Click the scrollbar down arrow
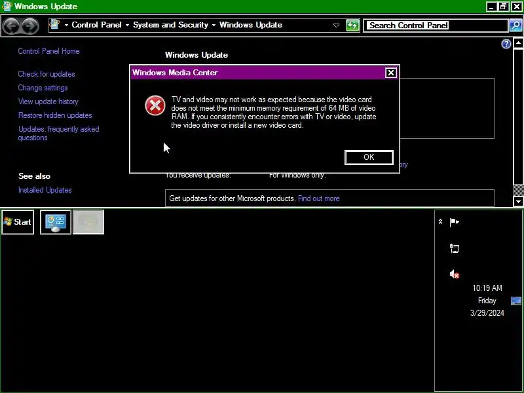The image size is (524, 393). pos(518,201)
